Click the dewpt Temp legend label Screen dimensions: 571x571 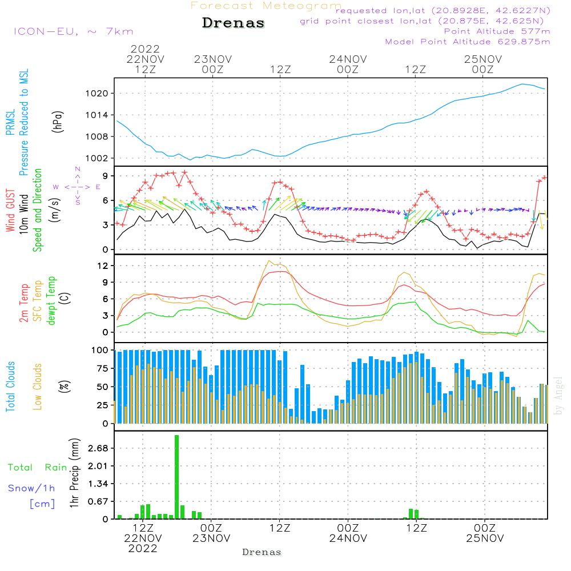click(x=51, y=300)
